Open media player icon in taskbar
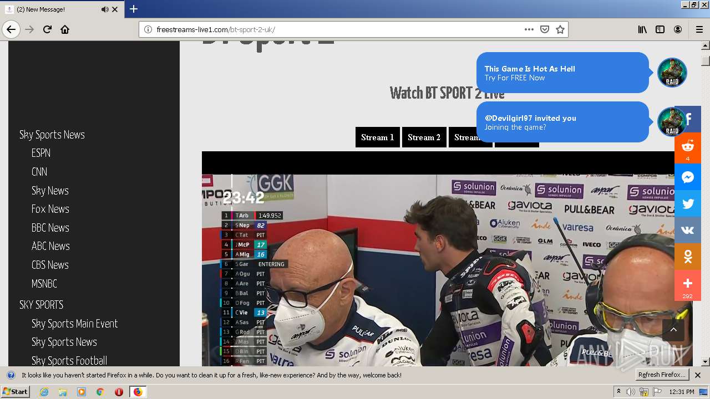 pyautogui.click(x=82, y=392)
